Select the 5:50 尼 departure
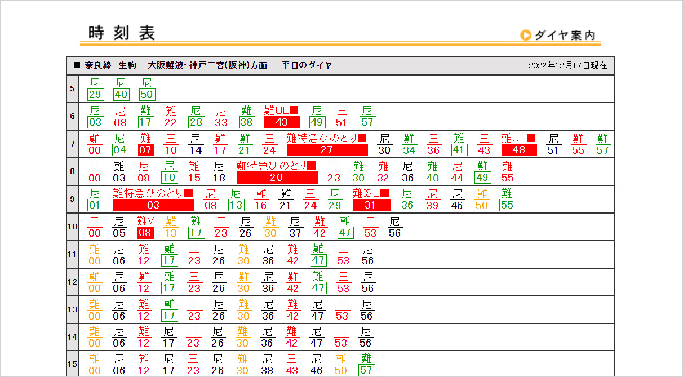683x377 pixels. [147, 95]
